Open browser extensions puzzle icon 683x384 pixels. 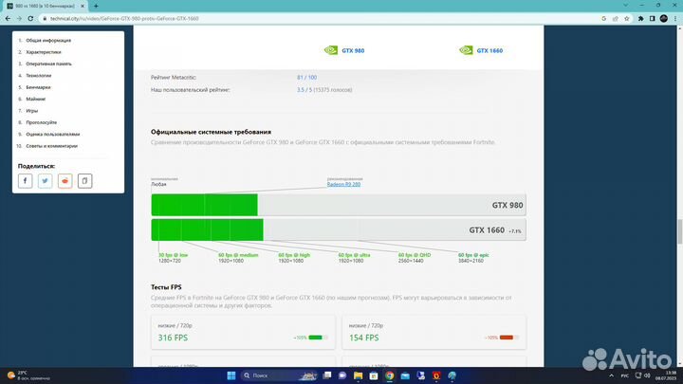640,18
